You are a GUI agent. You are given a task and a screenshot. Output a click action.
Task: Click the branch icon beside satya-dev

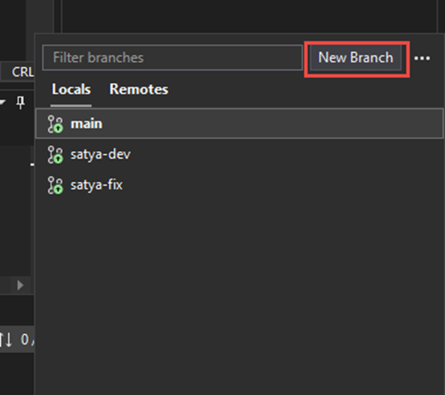[55, 155]
